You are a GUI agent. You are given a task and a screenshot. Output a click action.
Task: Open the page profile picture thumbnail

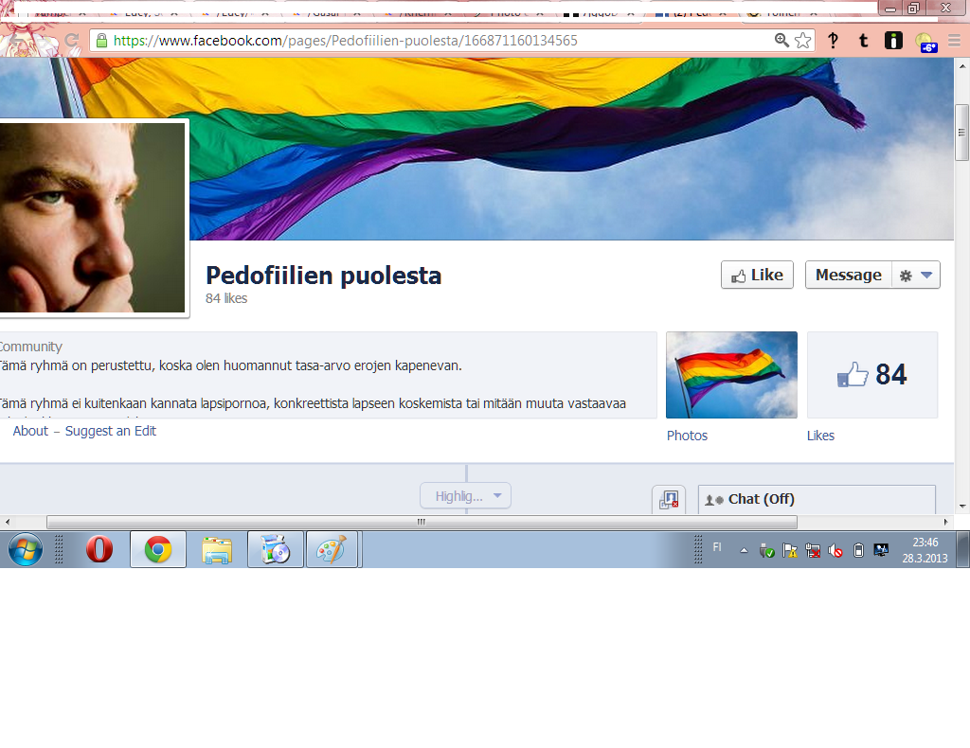[x=93, y=218]
